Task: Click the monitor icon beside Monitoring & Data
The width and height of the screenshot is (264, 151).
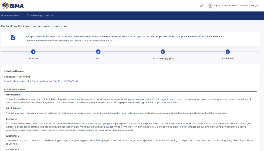Action: tap(28, 16)
